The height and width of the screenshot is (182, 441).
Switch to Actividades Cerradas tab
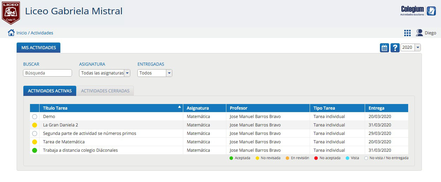tap(105, 91)
